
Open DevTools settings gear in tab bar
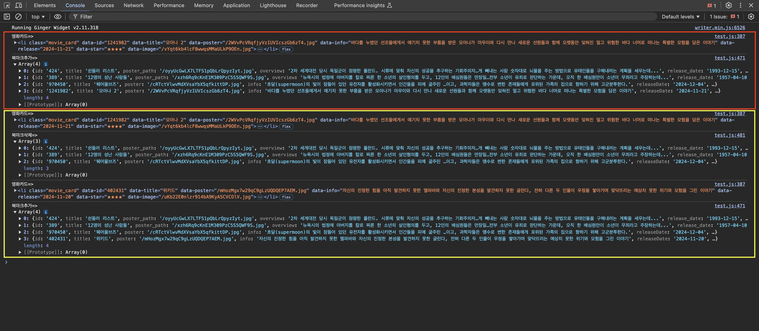[728, 5]
